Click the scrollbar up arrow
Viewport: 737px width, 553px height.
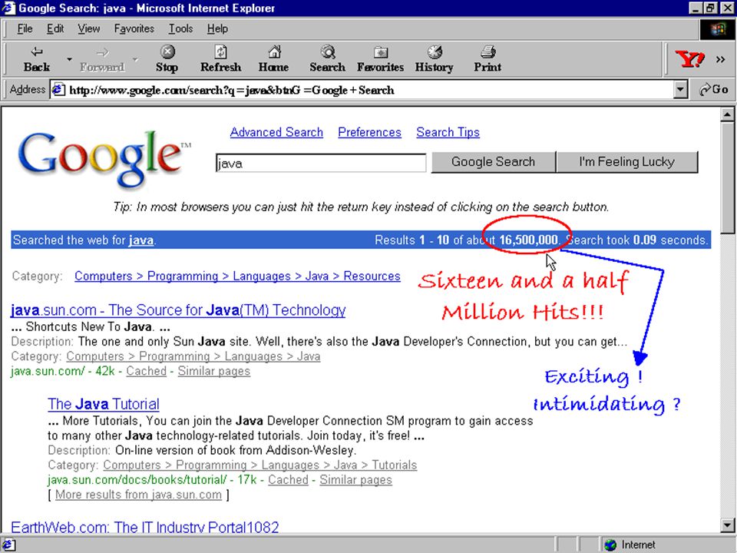tap(727, 114)
